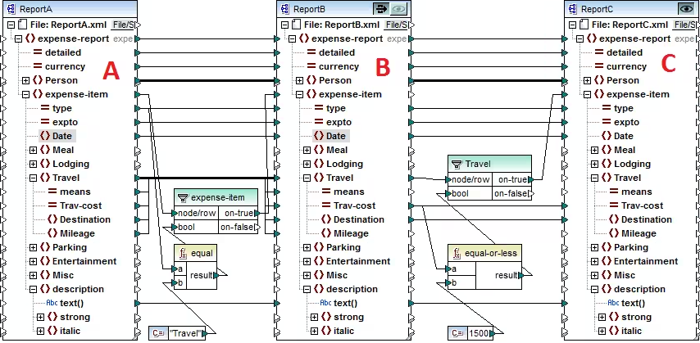Click the expense-item filter funnel icon
The height and width of the screenshot is (343, 700).
(183, 197)
